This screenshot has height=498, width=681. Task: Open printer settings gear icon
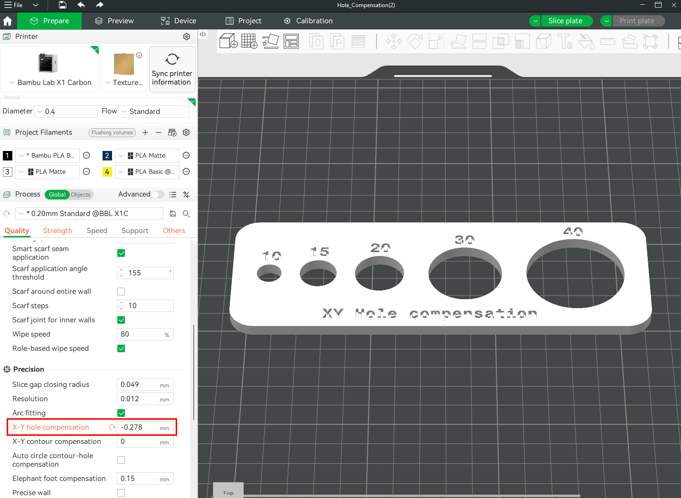[x=187, y=37]
